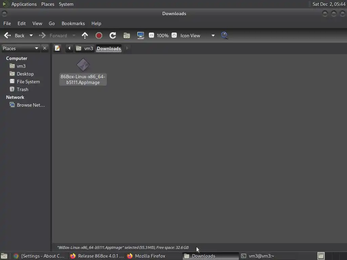Reload the current folder

point(113,35)
